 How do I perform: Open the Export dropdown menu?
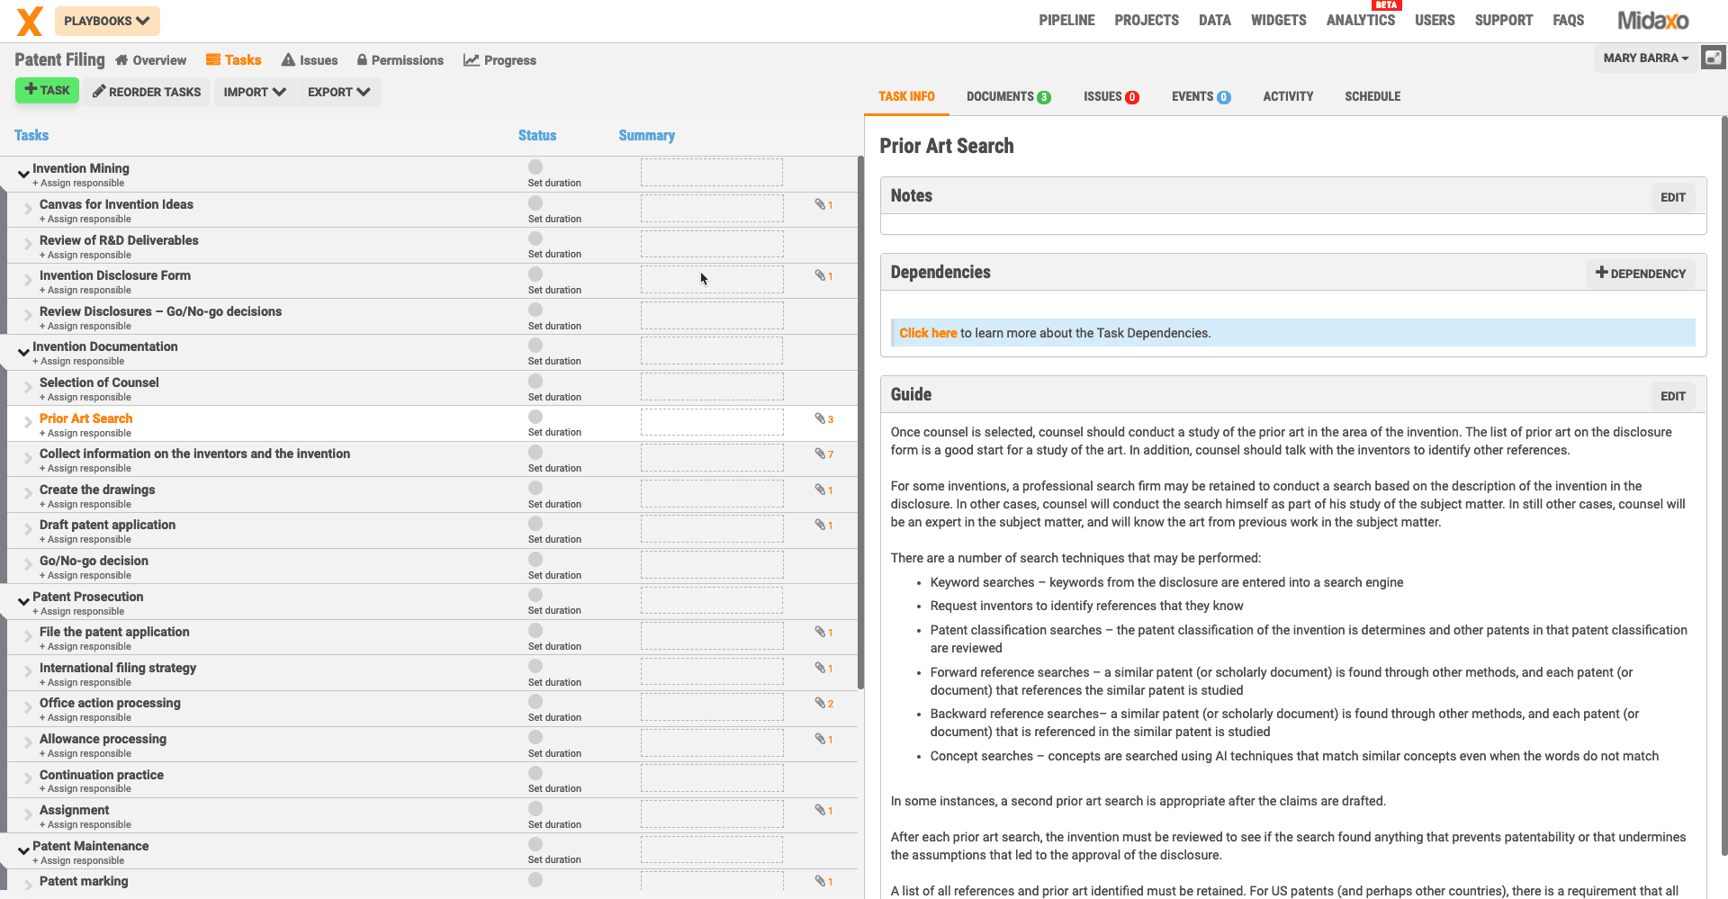pyautogui.click(x=339, y=92)
